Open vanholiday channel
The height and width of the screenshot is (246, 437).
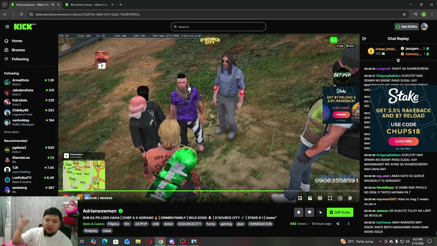click(29, 122)
